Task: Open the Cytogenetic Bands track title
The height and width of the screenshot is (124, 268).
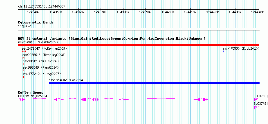Action: 36,22
